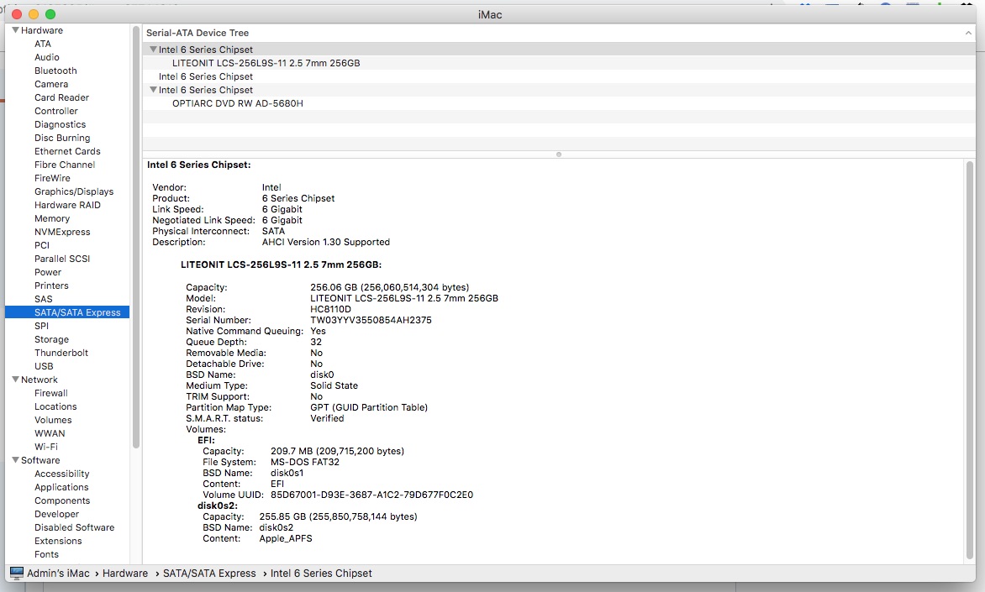Select NVMExpress entry
The height and width of the screenshot is (592, 985).
pyautogui.click(x=62, y=232)
